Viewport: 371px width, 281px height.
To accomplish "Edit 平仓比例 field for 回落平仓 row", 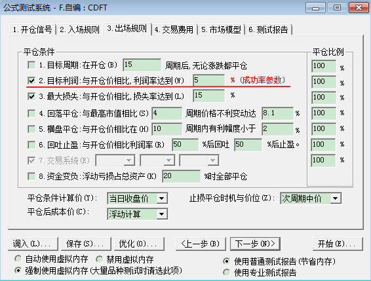I will click(x=324, y=113).
